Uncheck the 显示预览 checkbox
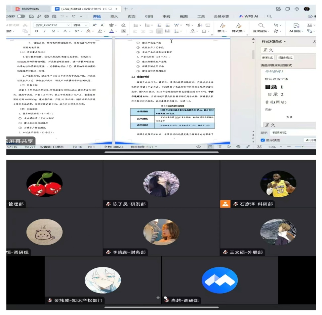This screenshot has width=322, height=315. 263,140
